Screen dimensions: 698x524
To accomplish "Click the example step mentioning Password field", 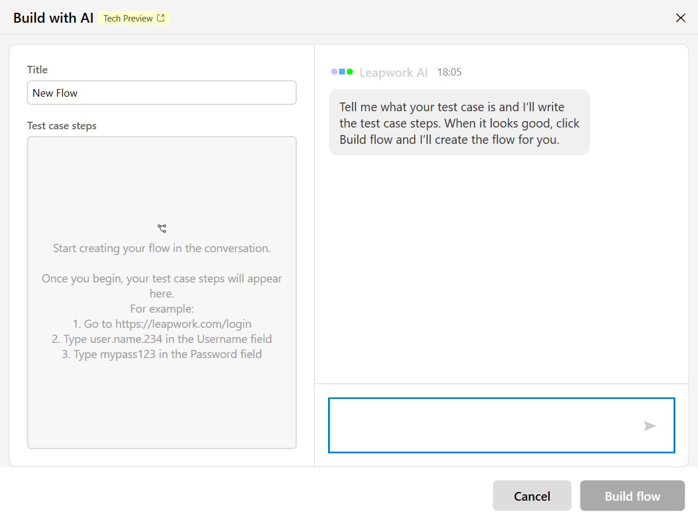I will (x=162, y=354).
